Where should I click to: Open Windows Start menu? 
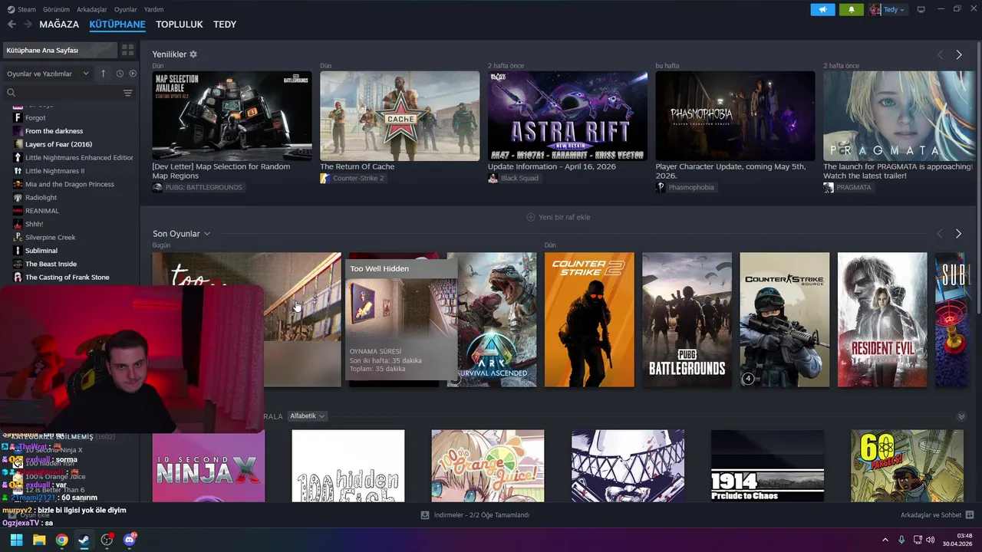click(x=16, y=540)
